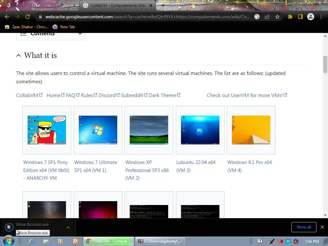
Task: Click Lubuntu 22.04 x64 (VM 3) link
Action: pyautogui.click(x=196, y=166)
